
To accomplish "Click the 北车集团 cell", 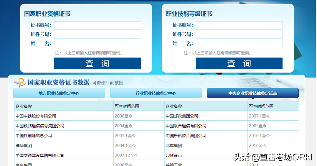I will [206, 146].
